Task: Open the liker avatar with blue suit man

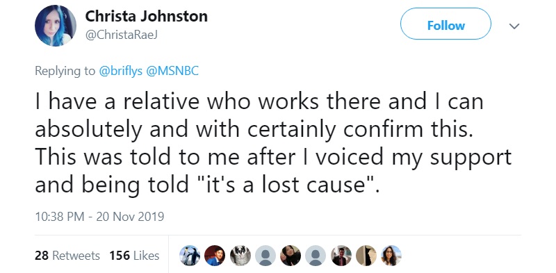Action: coord(215,255)
